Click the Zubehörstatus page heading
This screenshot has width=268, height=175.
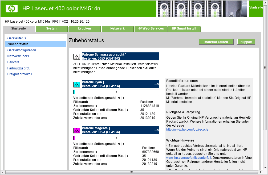86,40
